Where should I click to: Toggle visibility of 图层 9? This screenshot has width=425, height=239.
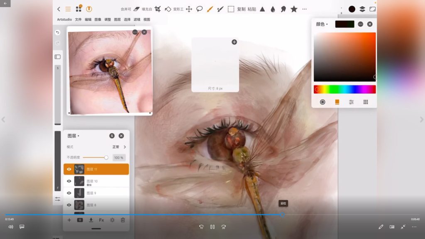(69, 193)
